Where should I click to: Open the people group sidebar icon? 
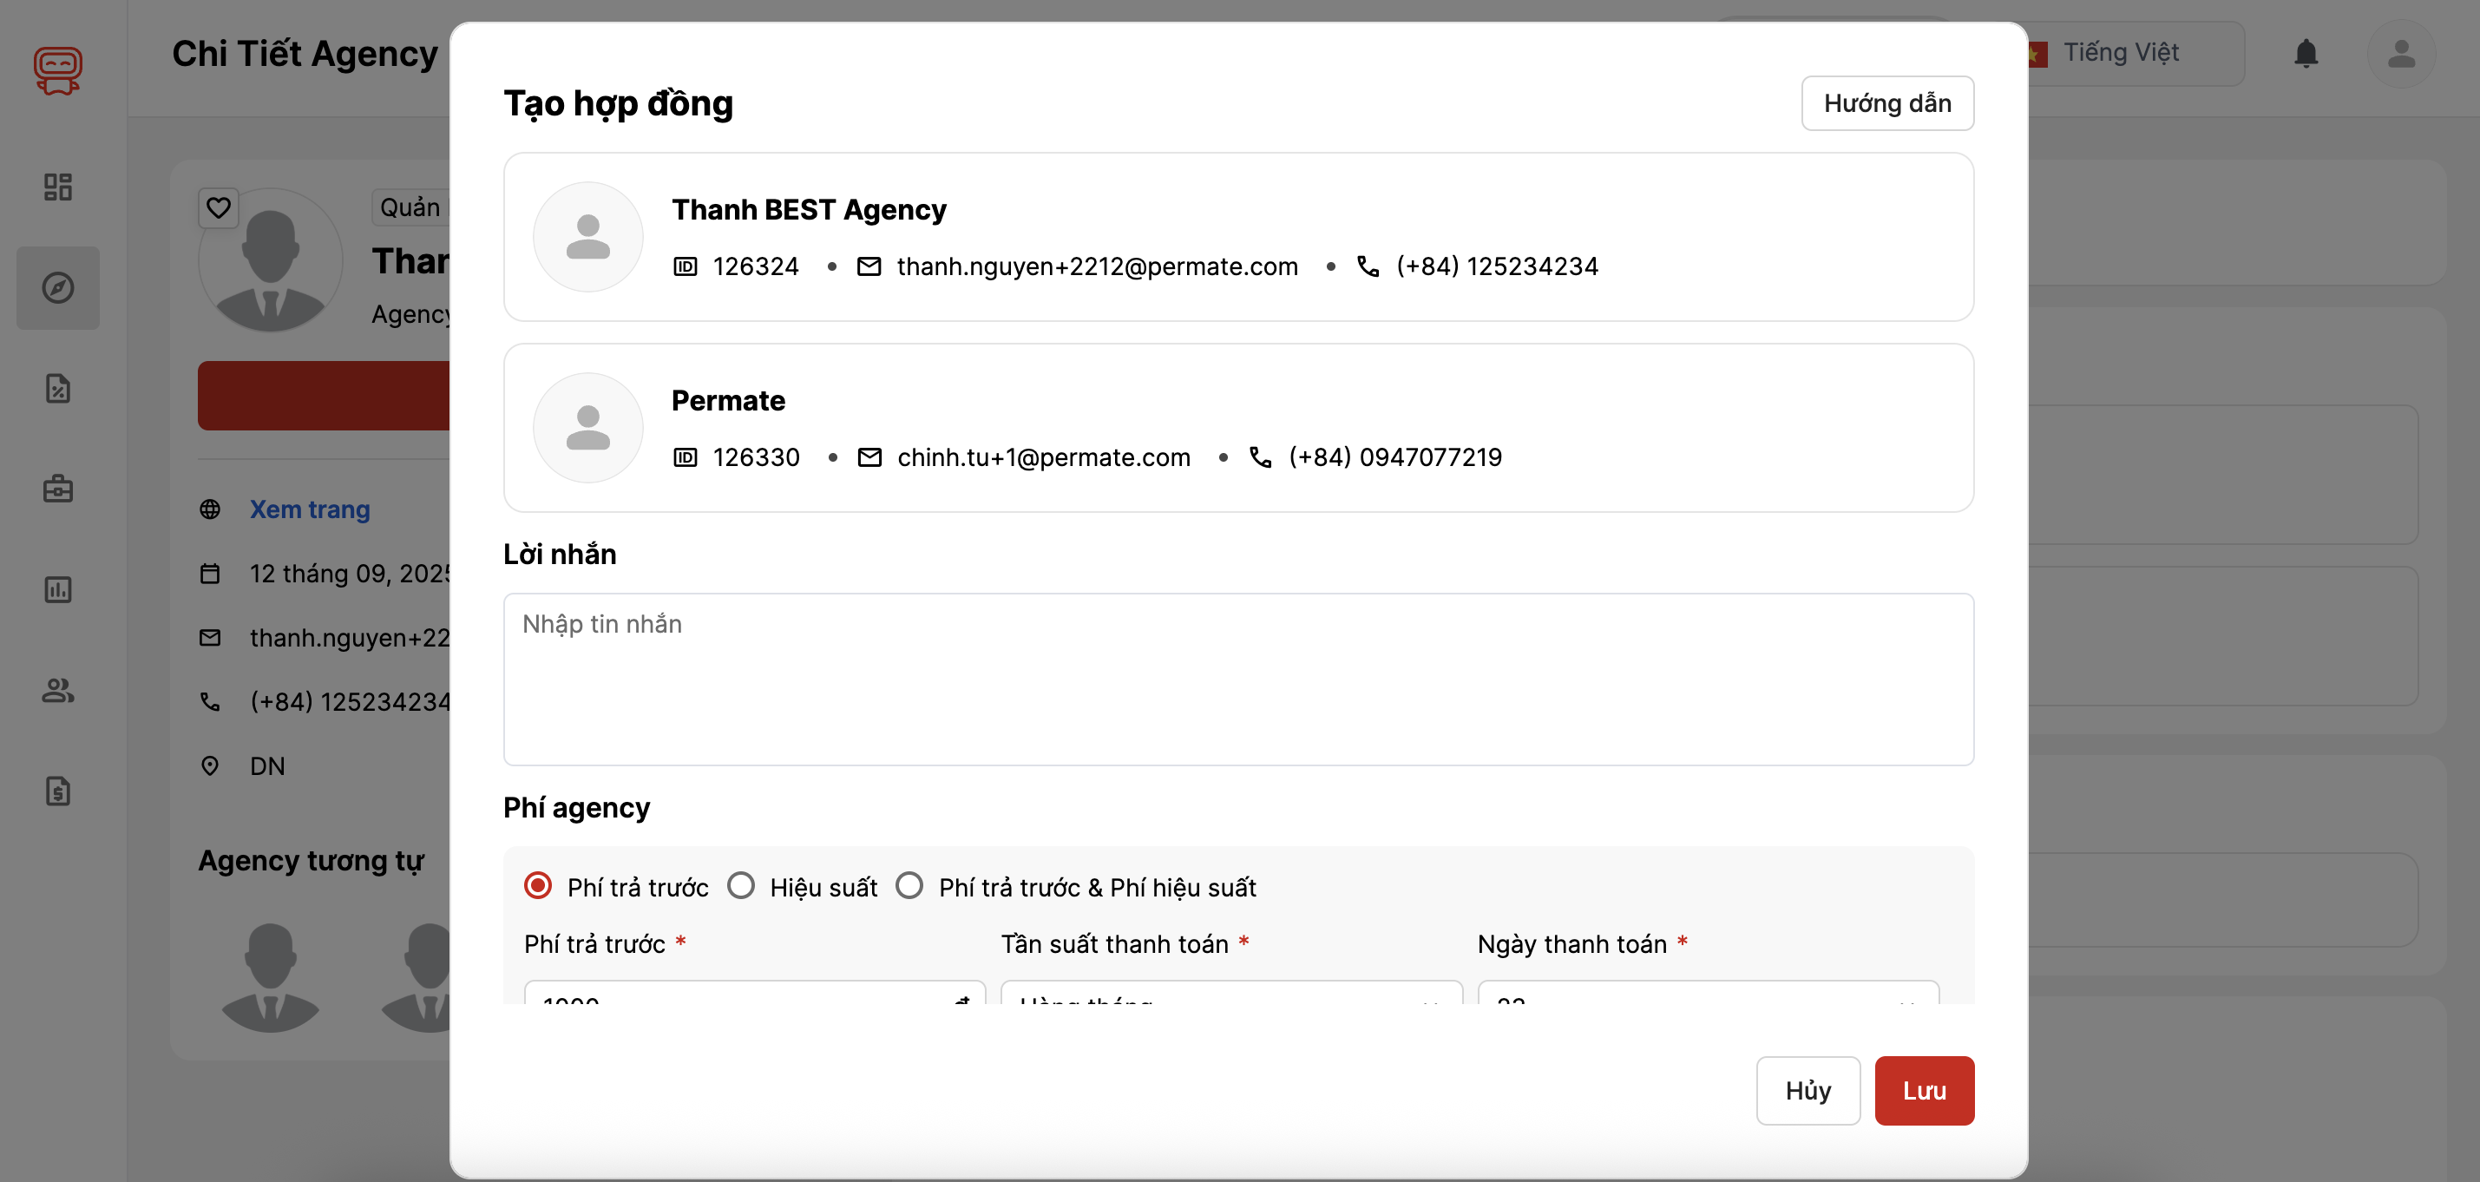58,690
